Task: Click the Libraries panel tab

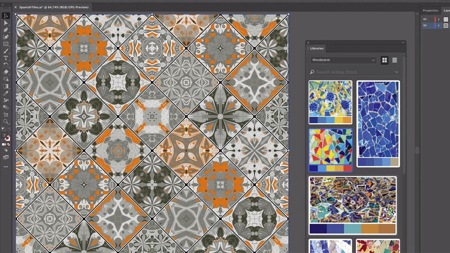Action: [317, 48]
